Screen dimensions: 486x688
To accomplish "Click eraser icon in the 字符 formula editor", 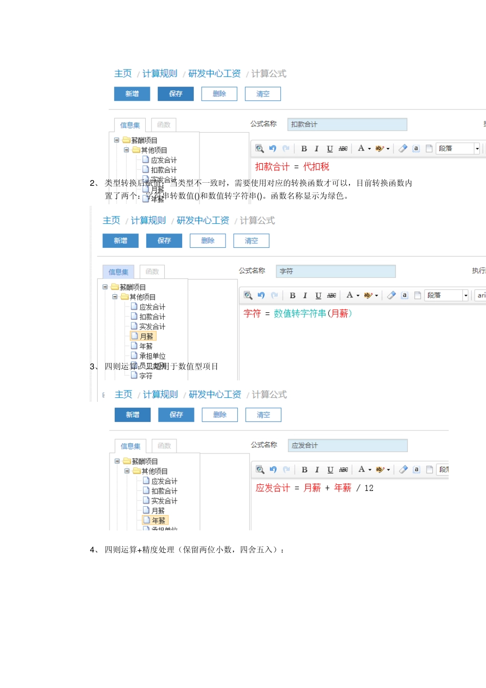I will coord(392,295).
